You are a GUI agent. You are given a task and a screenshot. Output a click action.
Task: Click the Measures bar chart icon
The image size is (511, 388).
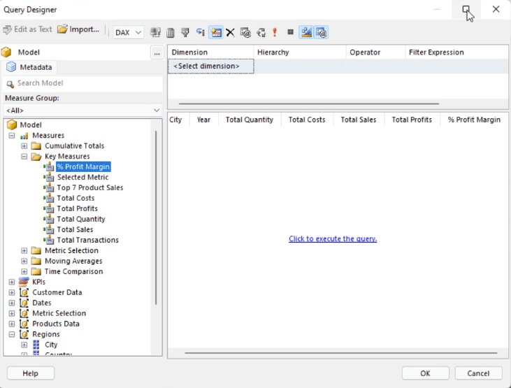24,136
